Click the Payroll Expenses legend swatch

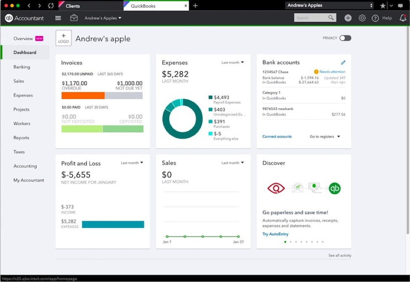click(x=210, y=97)
